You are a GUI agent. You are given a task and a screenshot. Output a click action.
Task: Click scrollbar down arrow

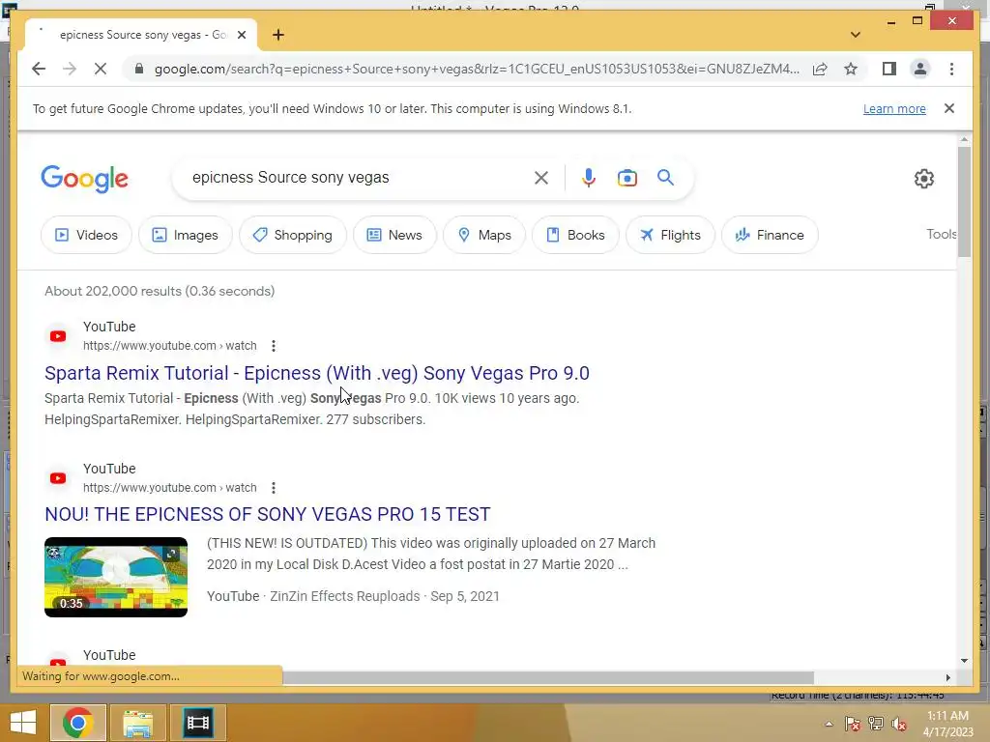[964, 661]
